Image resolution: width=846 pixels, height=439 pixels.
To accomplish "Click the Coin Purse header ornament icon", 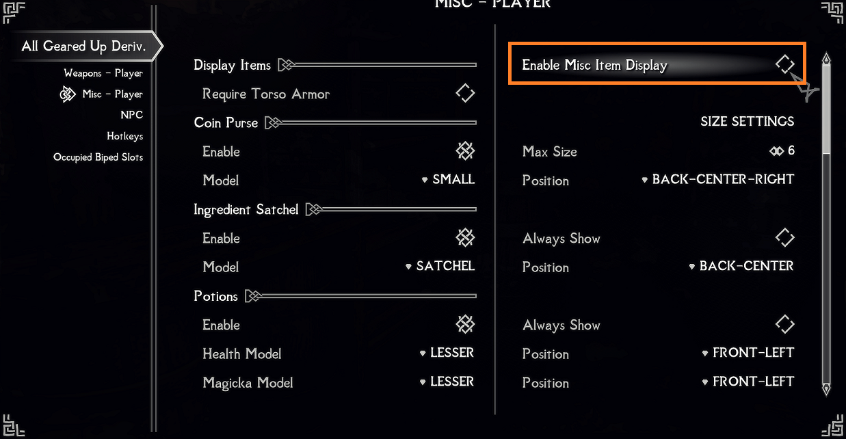I will pos(274,123).
